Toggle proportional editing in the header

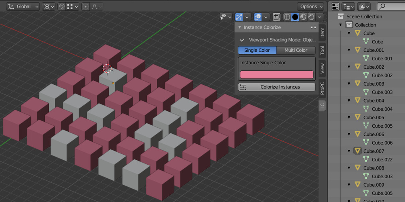85,7
